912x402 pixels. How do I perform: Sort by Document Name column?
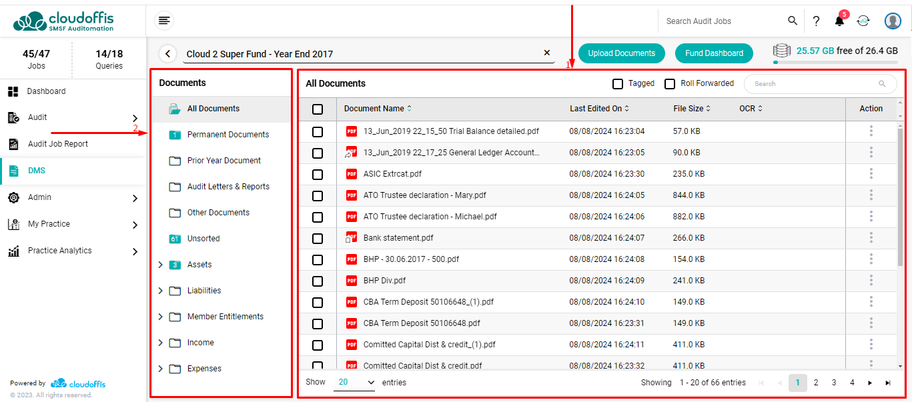tap(378, 109)
